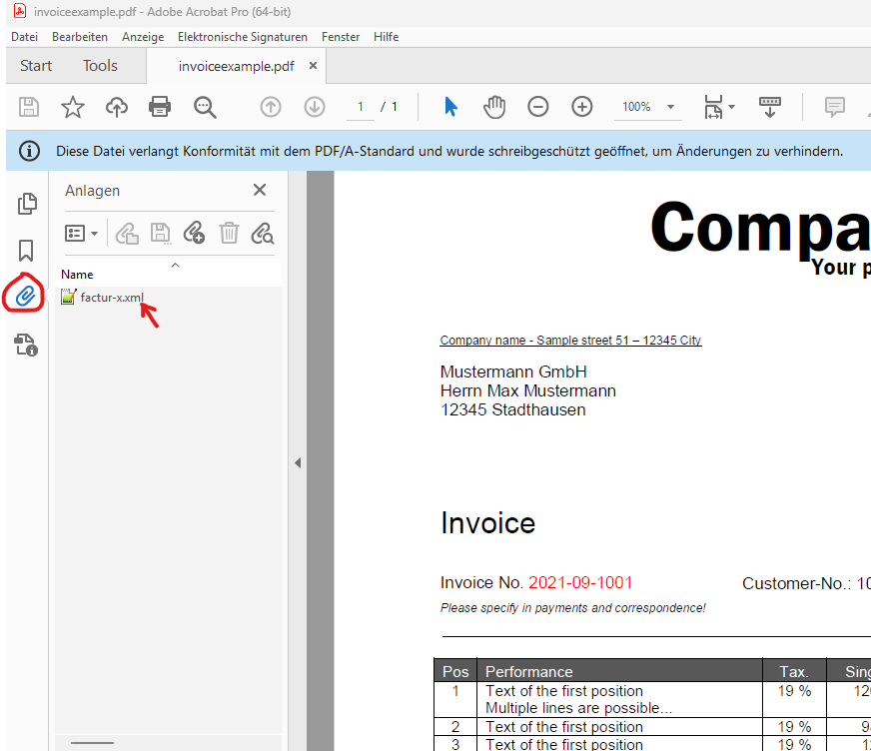Open the bookmarks panel icon

(x=26, y=250)
